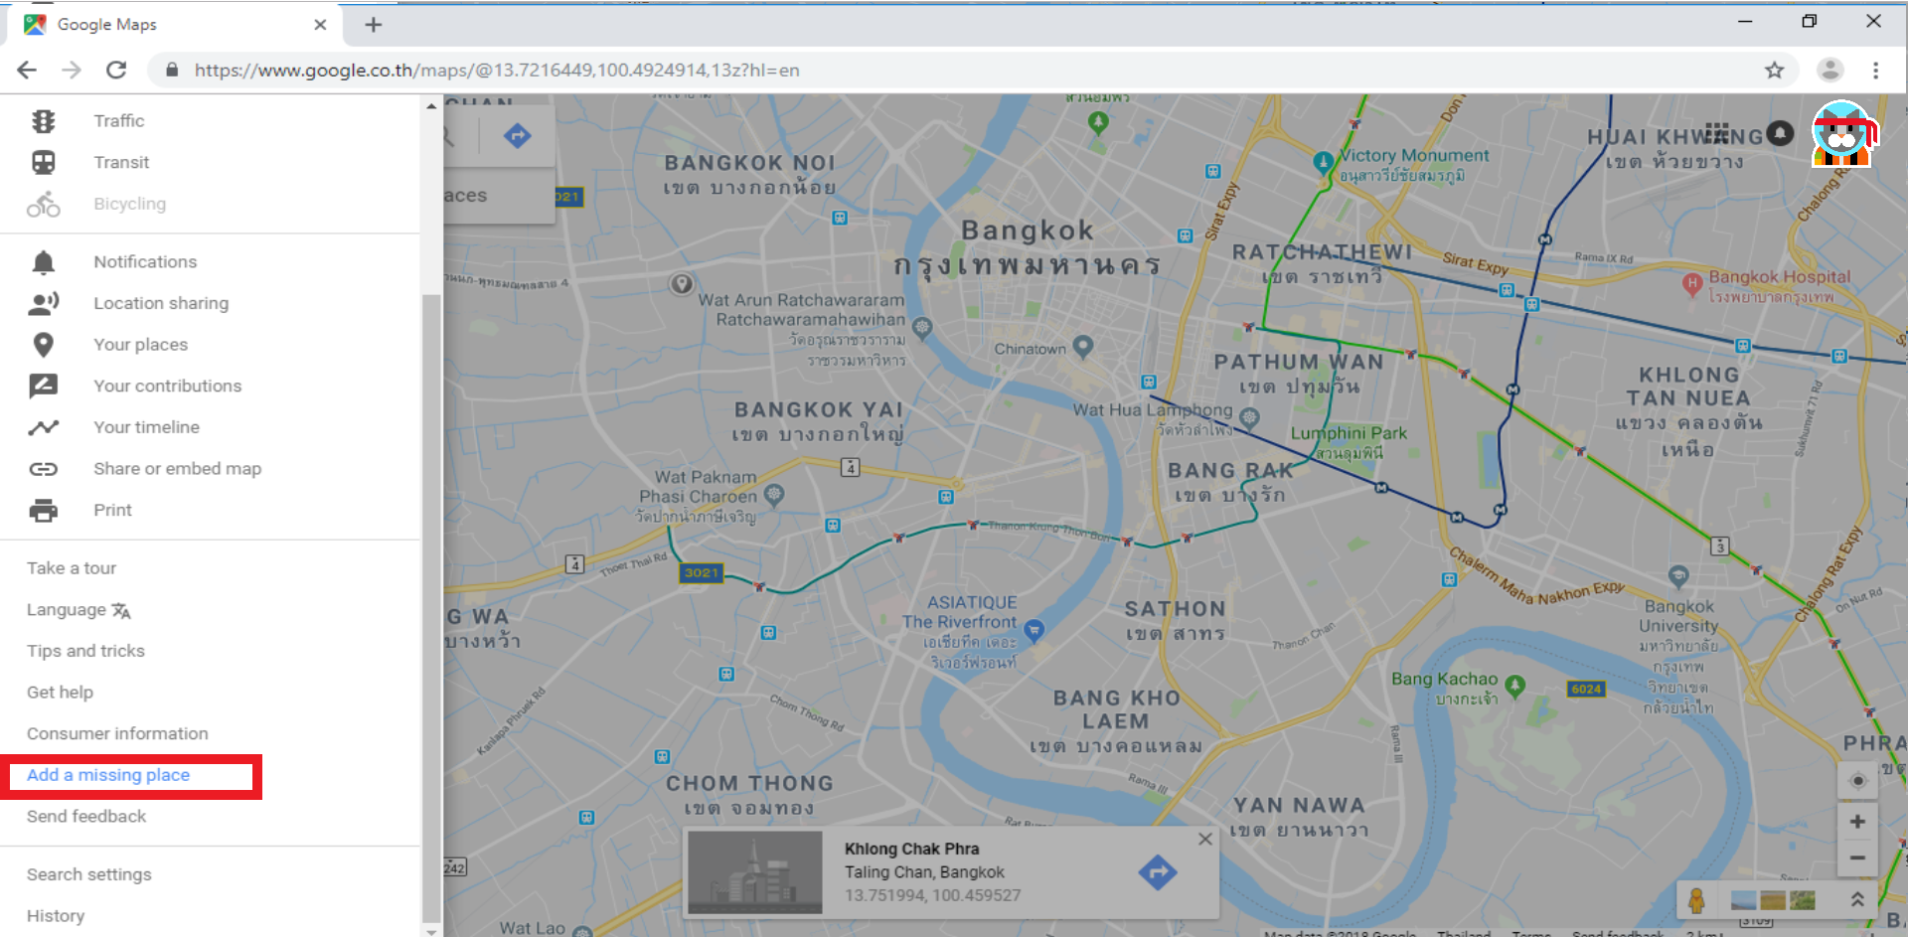
Task: Click Add a missing place
Action: coord(108,775)
